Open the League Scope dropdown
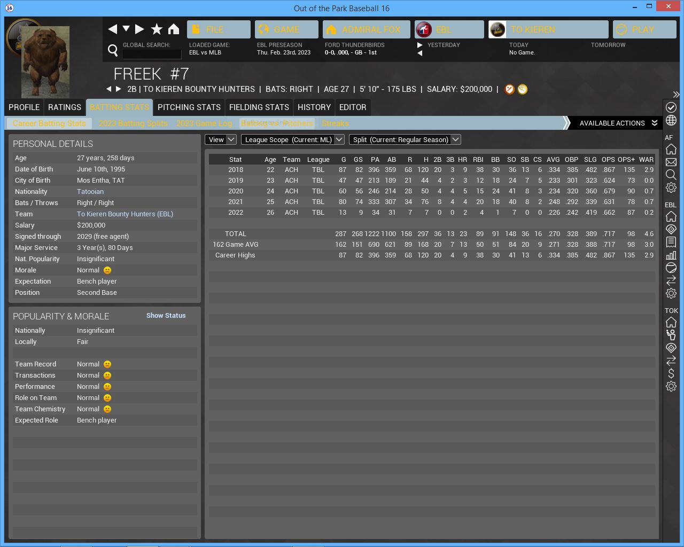 click(x=292, y=139)
